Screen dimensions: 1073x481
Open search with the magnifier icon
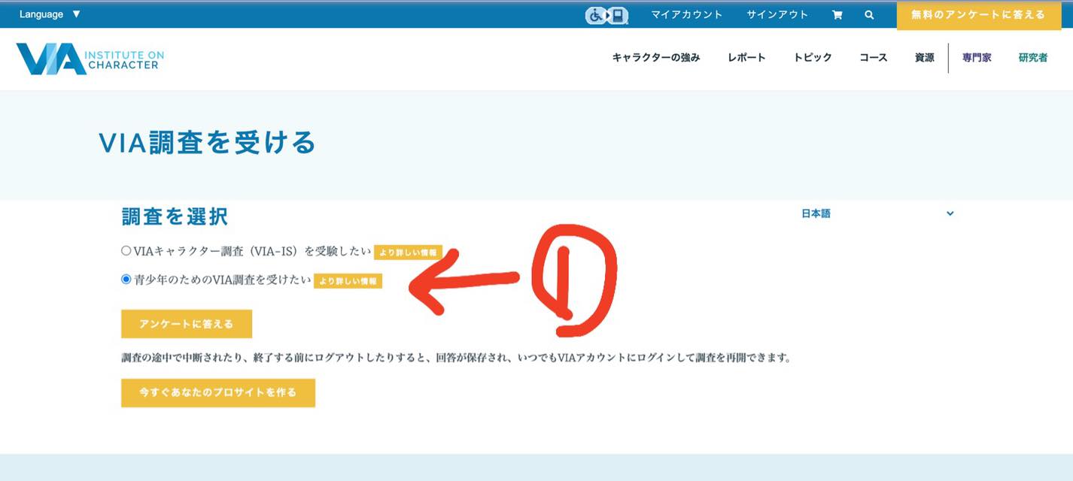pos(869,15)
